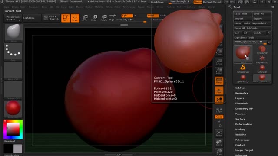The width and height of the screenshot is (278, 156).
Task: Click the Scale magnifier icon in right shelf
Action: pos(219,152)
